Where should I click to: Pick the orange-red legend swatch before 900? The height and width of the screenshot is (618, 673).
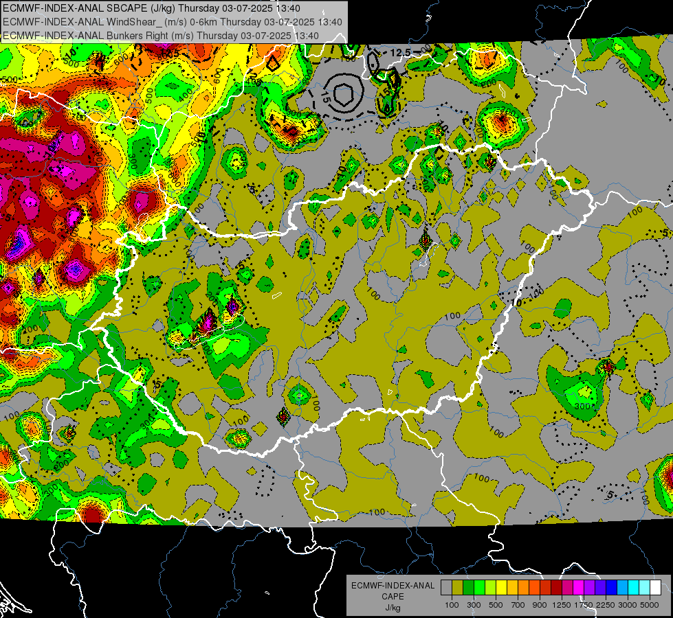534,588
